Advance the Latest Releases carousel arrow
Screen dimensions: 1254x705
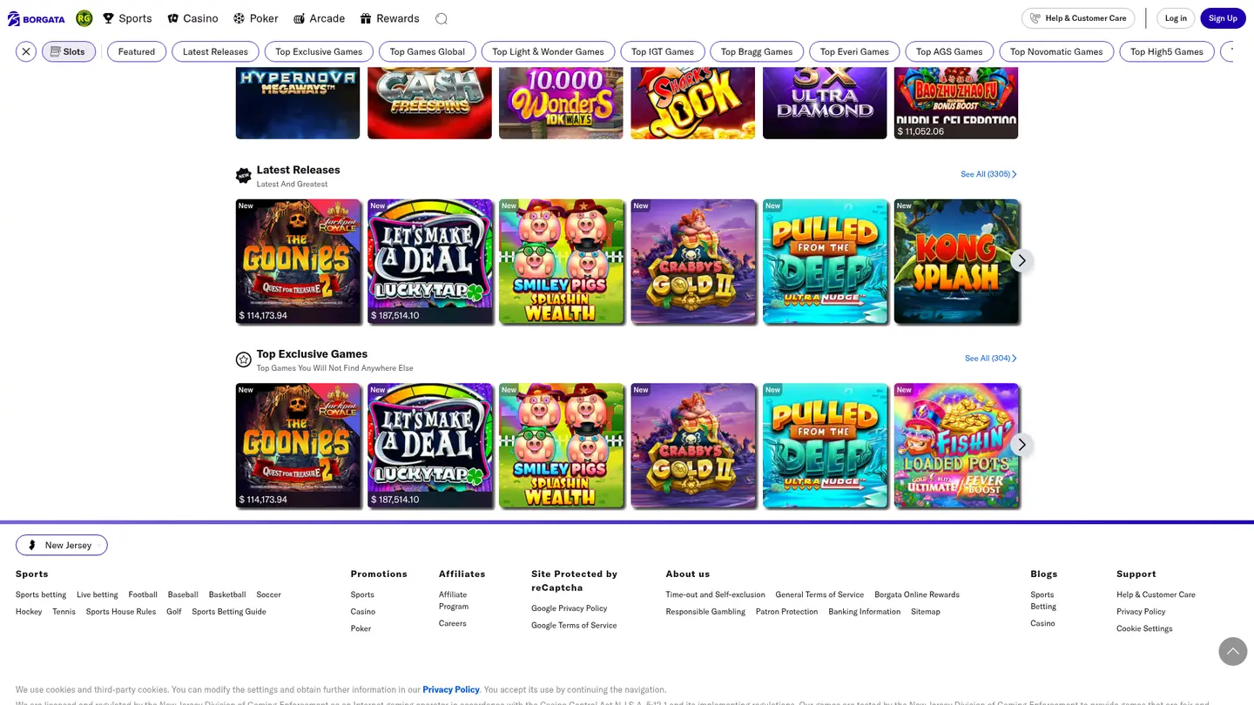pyautogui.click(x=1021, y=260)
